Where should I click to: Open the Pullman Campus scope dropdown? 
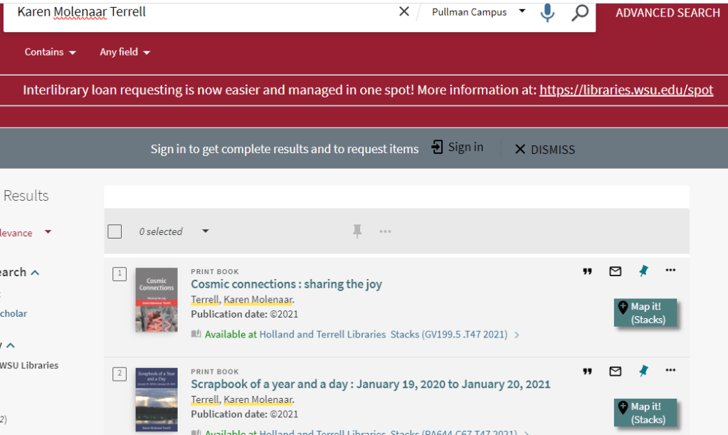[478, 12]
